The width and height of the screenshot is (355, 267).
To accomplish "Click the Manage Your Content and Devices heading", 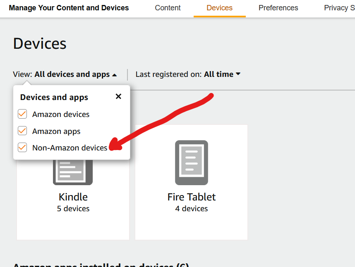I will point(69,7).
